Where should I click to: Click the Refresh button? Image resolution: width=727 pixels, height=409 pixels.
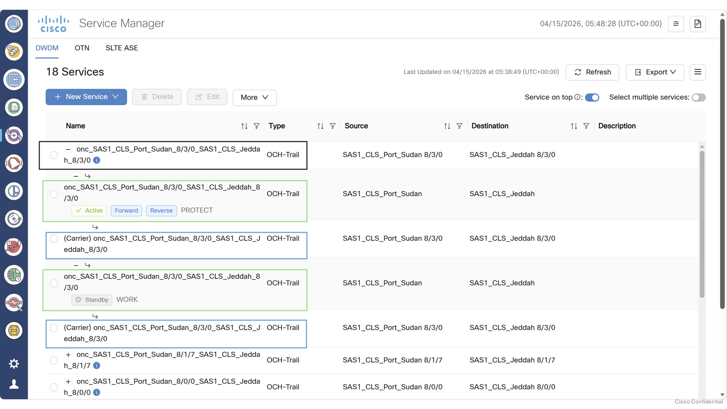592,72
